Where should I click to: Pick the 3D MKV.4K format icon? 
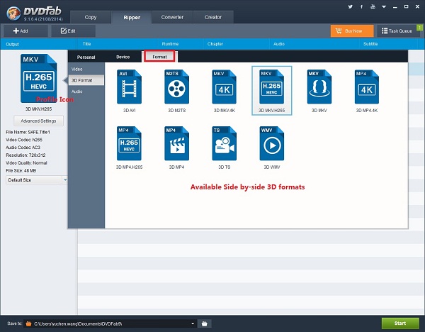[x=224, y=87]
